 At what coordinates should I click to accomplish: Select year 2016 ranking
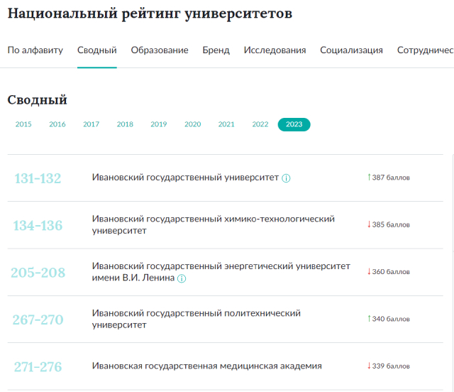click(57, 124)
